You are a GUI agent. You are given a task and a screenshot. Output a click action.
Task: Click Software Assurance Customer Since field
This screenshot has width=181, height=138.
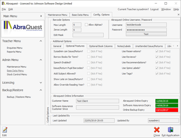(97, 108)
